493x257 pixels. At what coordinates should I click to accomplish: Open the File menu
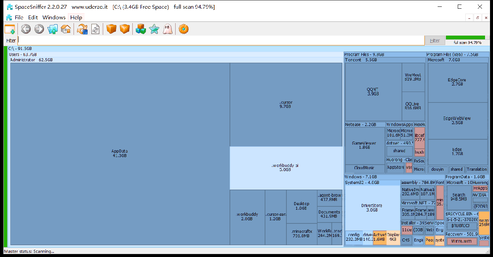[x=19, y=17]
